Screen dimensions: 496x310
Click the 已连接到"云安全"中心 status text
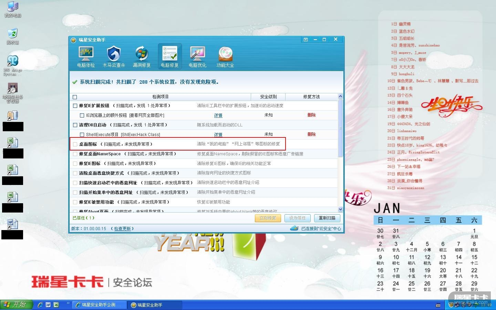click(x=321, y=228)
